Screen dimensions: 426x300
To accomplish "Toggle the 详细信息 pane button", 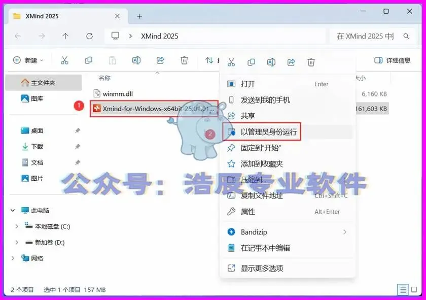I will coord(392,60).
